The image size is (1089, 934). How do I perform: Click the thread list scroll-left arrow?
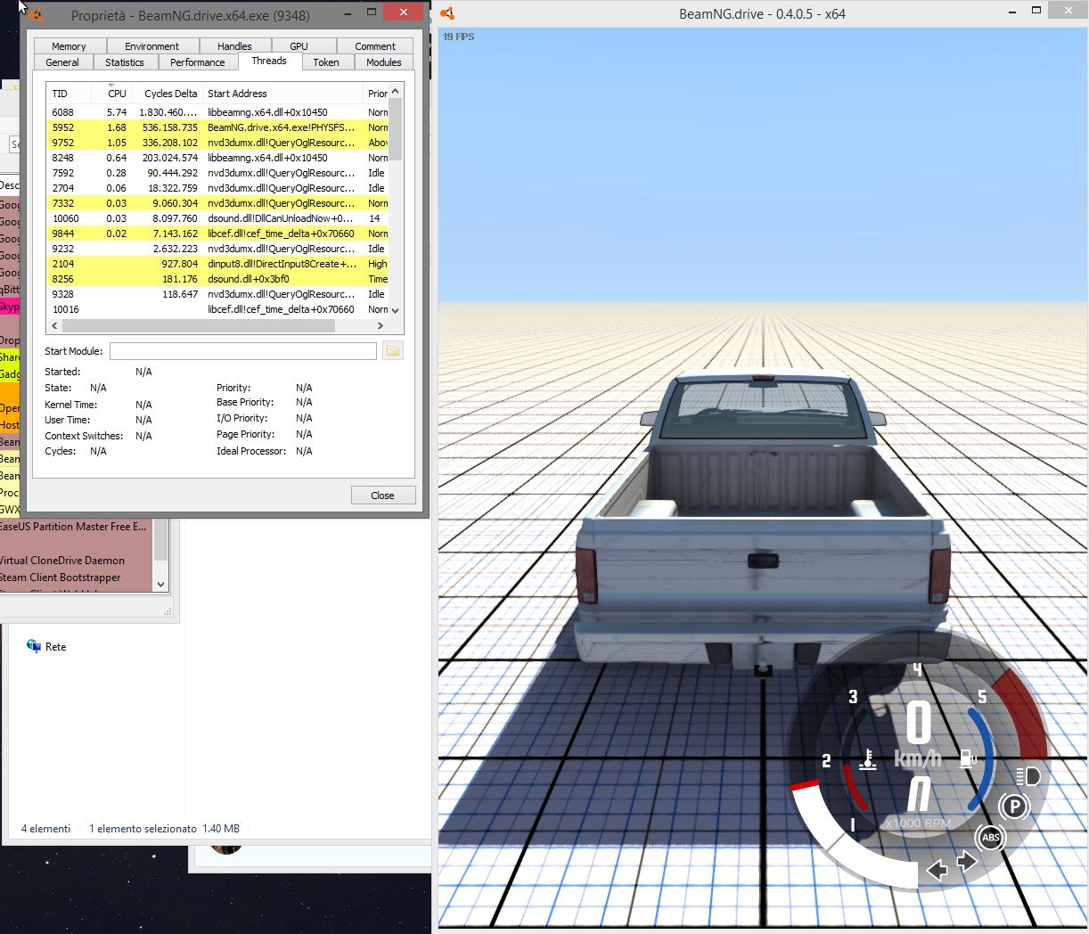pos(54,326)
